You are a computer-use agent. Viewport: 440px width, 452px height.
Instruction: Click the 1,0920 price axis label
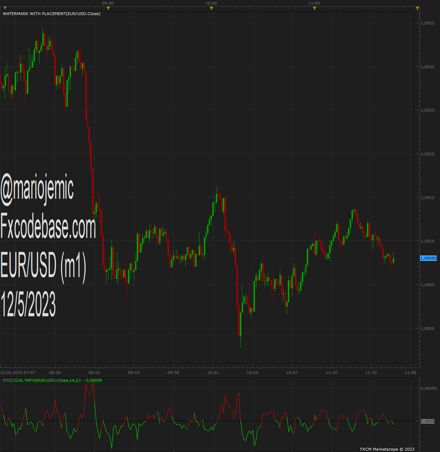click(x=427, y=154)
